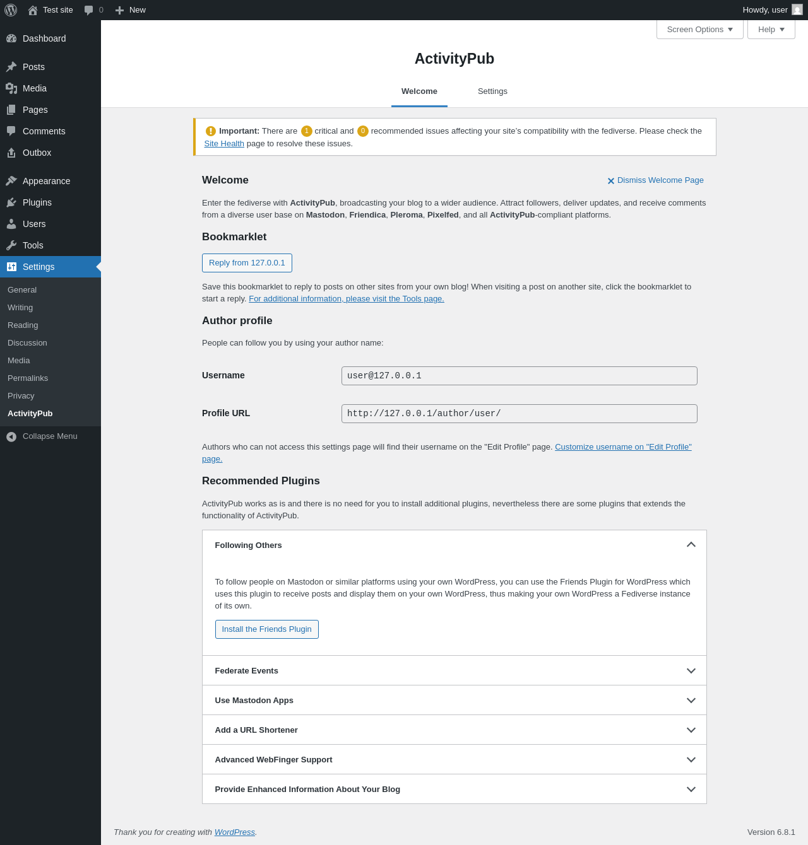The image size is (808, 845).
Task: Open the Test site home icon
Action: tap(33, 10)
